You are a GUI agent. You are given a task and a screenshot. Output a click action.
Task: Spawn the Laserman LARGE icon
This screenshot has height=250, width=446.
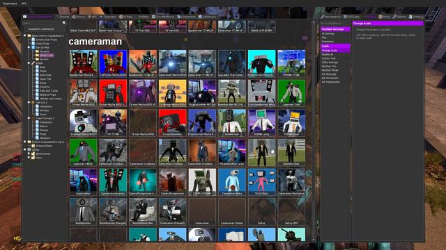click(x=84, y=152)
